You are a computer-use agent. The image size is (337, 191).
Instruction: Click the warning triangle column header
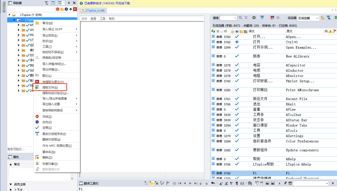coord(331,32)
